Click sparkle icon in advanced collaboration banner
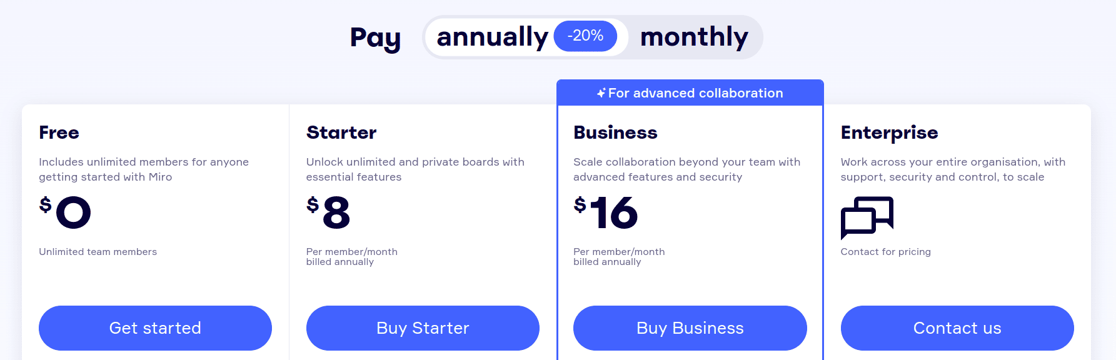 [601, 93]
